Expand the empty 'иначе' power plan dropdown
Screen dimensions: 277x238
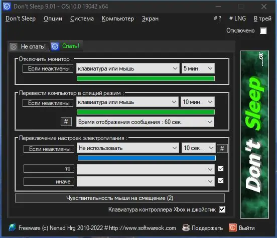[146, 181]
